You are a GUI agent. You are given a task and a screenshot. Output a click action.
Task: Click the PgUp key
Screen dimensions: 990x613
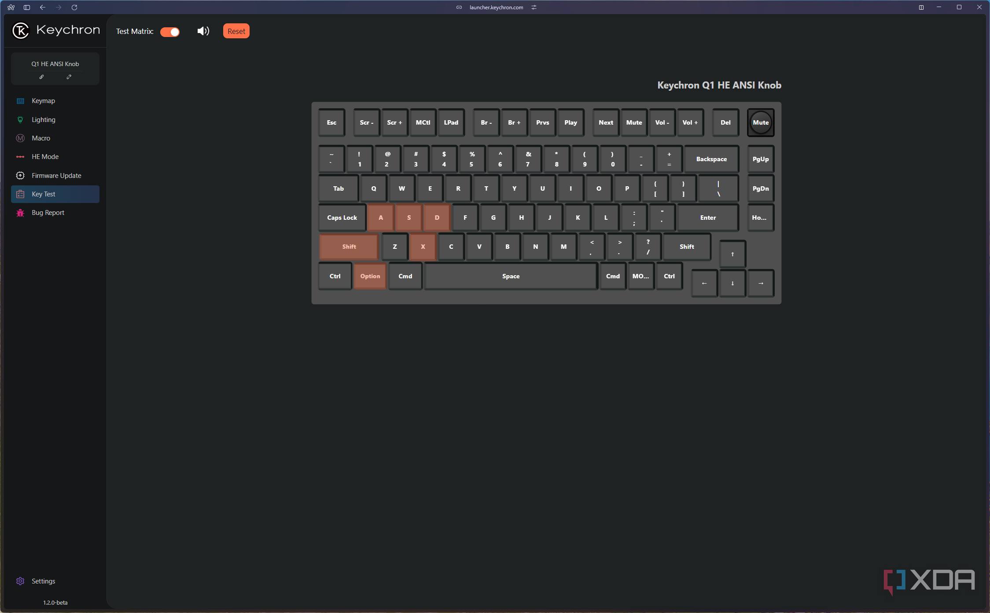(x=761, y=159)
